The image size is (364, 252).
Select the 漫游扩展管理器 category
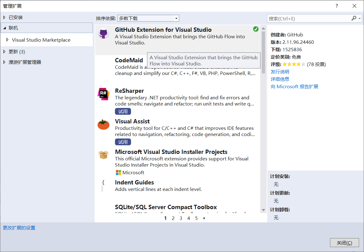pyautogui.click(x=25, y=62)
